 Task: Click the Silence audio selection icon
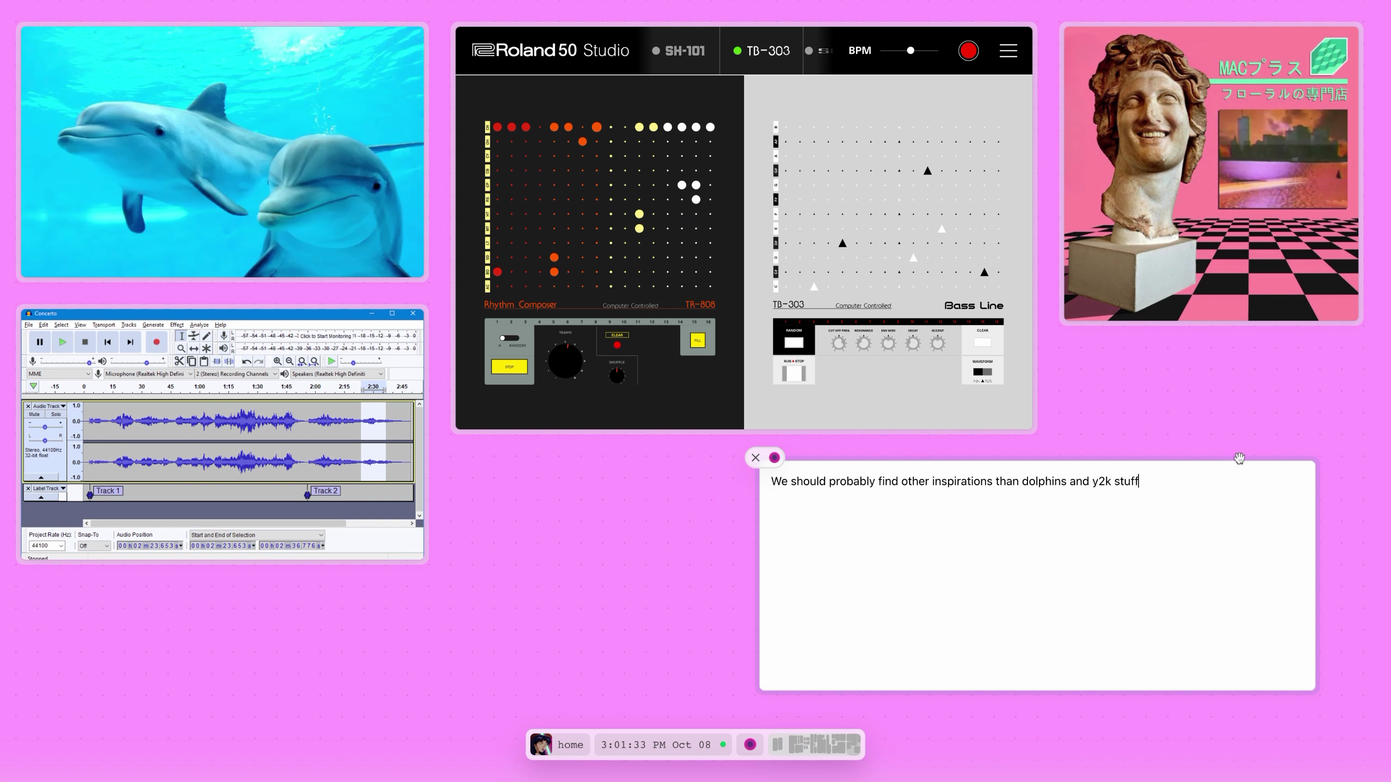(x=229, y=361)
